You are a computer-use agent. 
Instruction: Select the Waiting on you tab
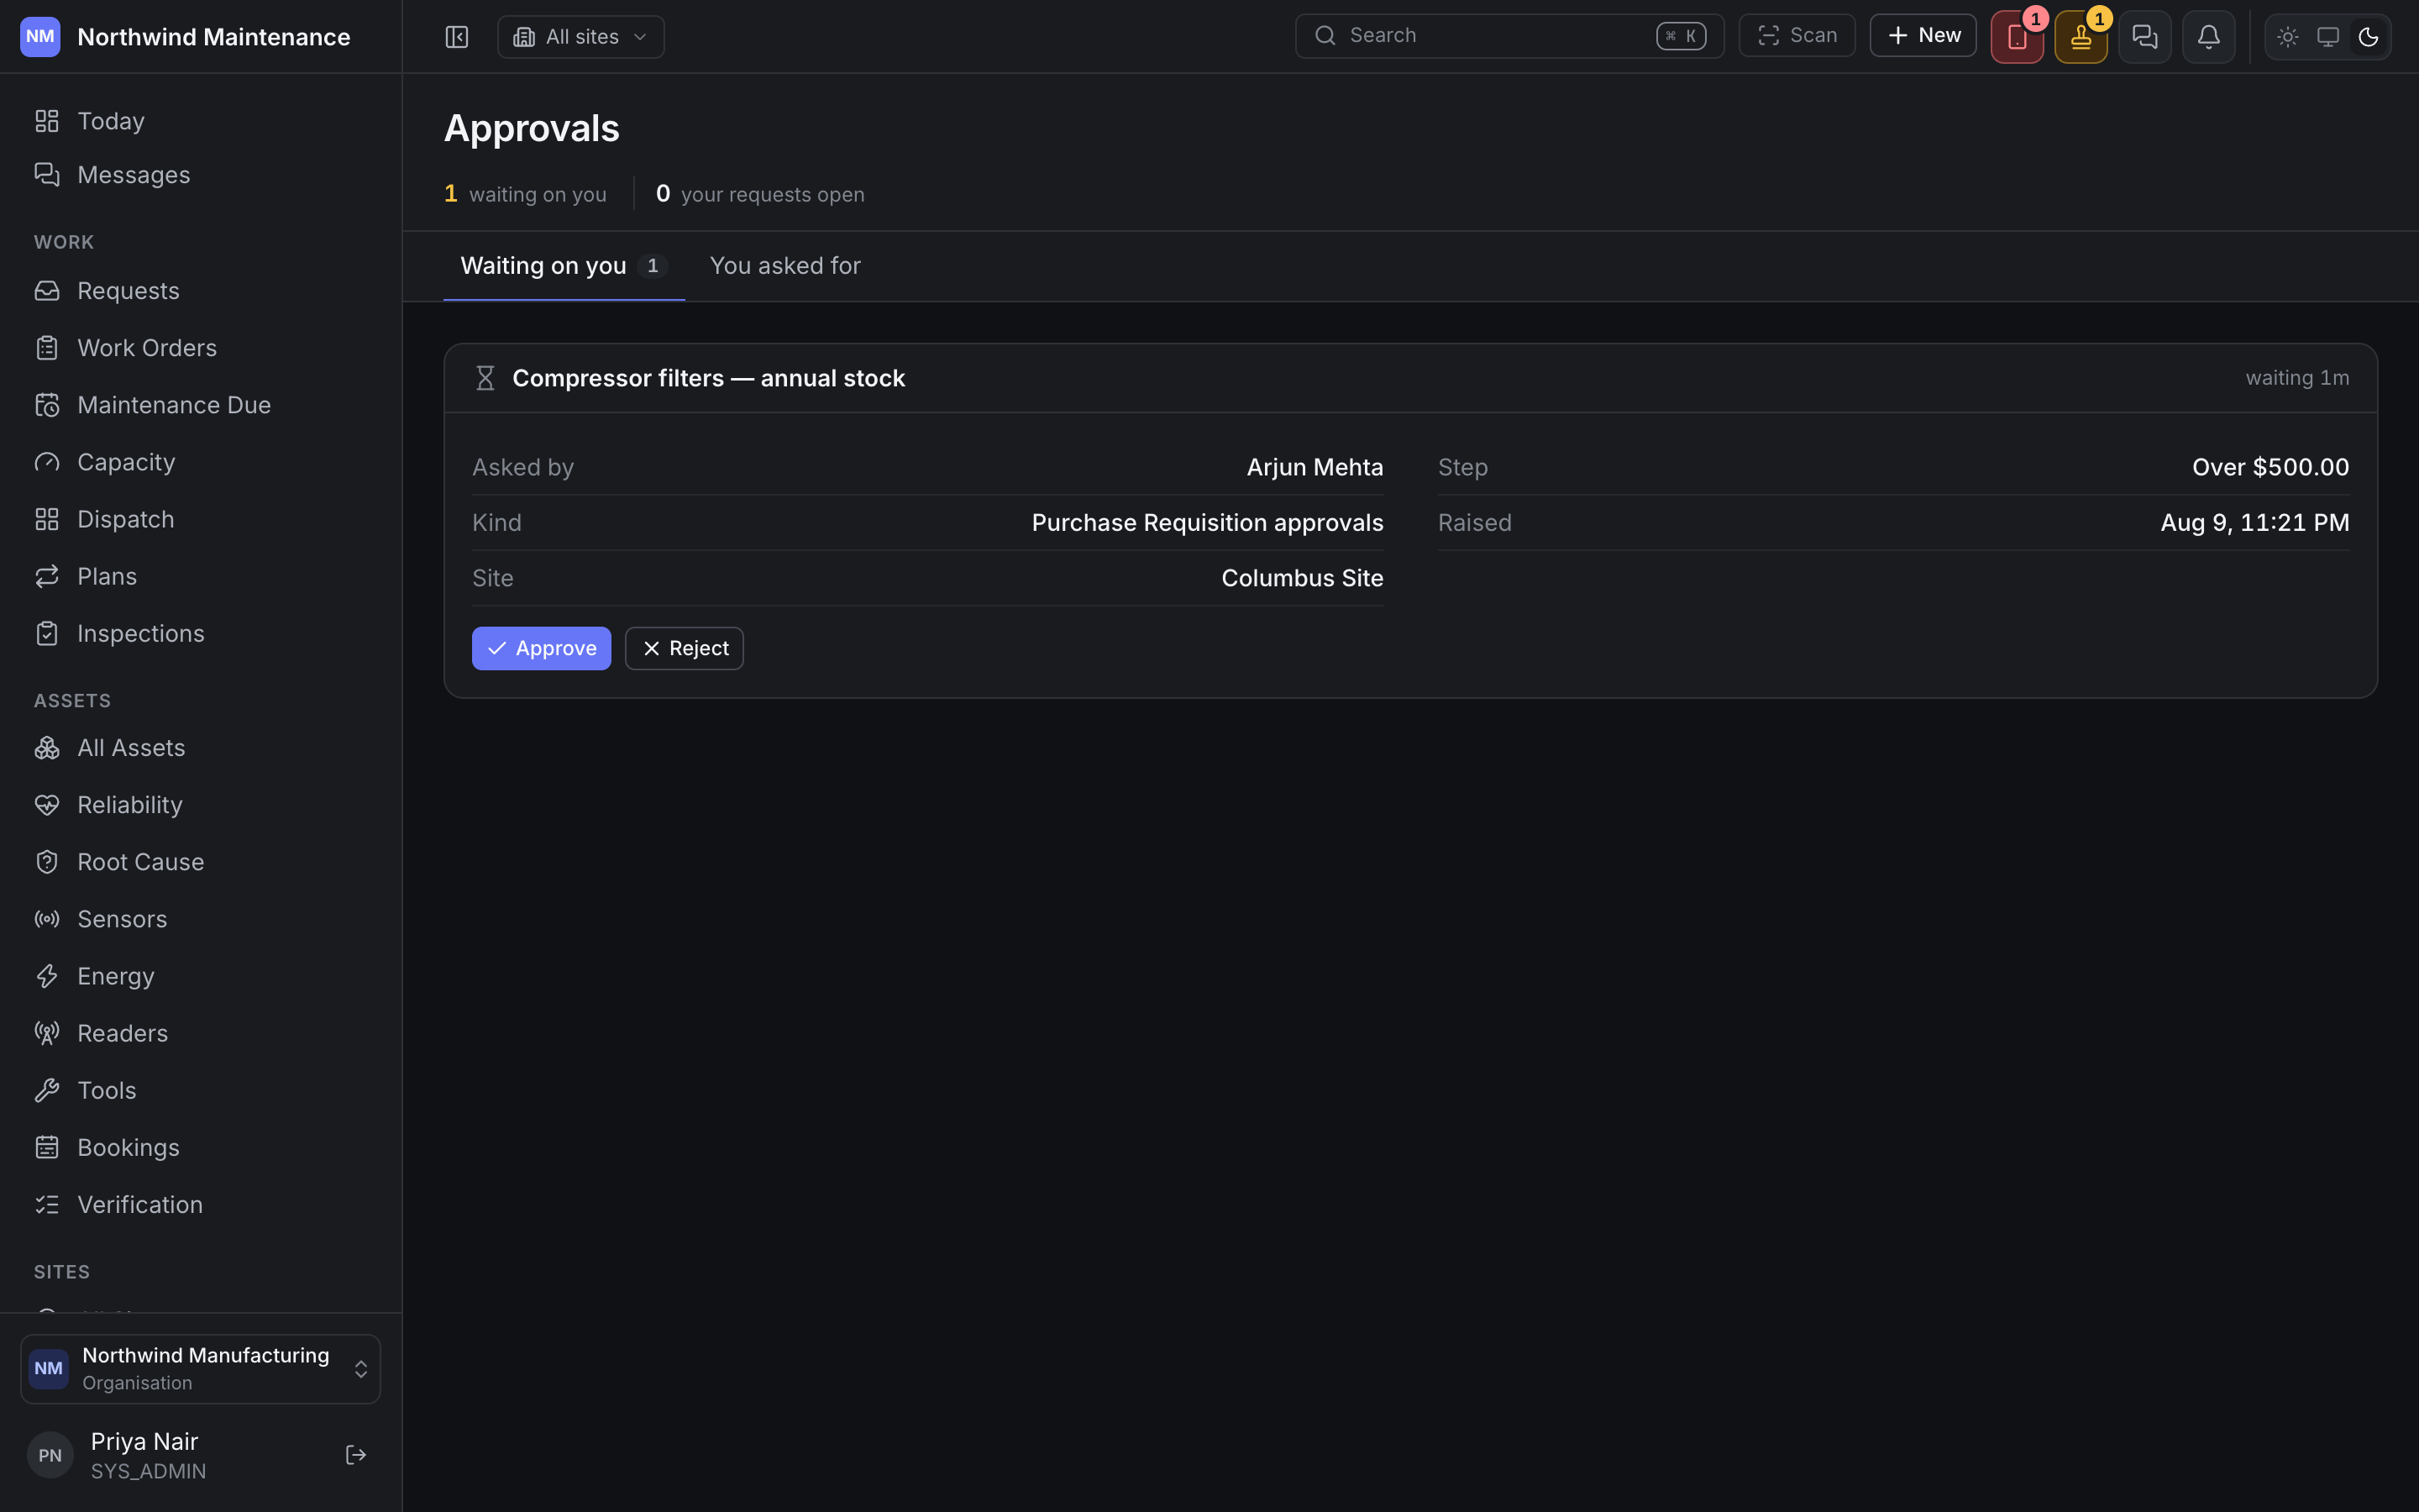pos(564,266)
